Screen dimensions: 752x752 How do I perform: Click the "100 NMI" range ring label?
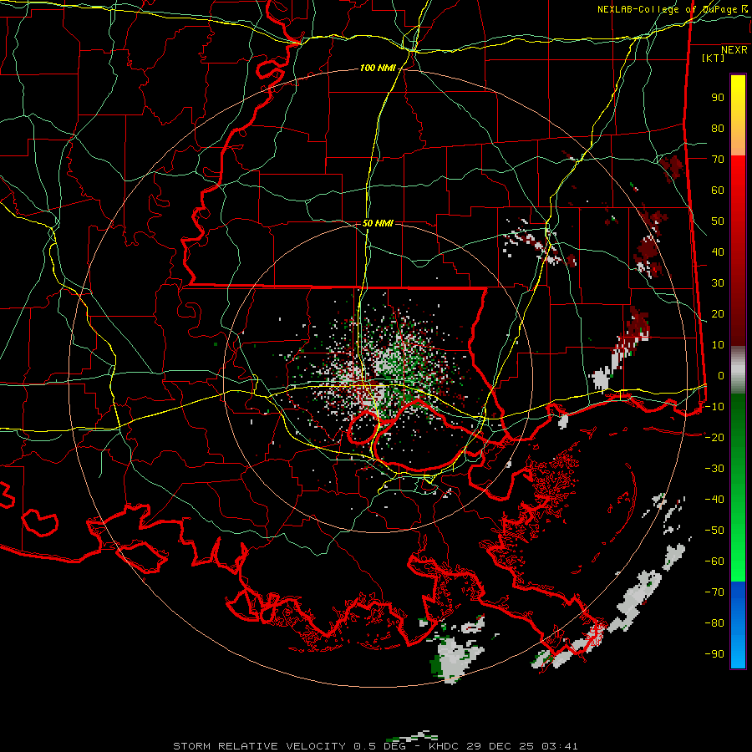click(x=378, y=69)
